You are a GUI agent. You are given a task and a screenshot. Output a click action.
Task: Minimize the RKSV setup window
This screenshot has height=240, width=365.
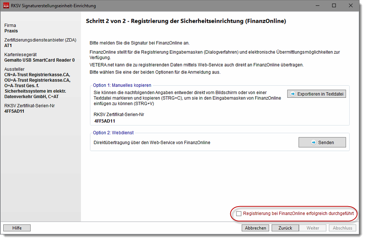(317, 6)
